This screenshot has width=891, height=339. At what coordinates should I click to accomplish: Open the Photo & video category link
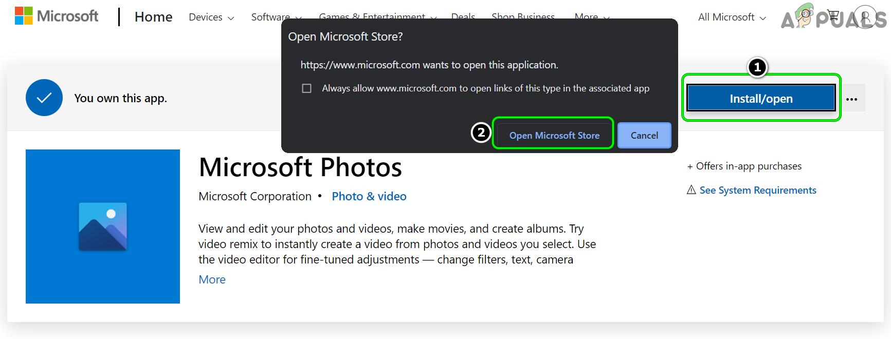click(x=369, y=196)
